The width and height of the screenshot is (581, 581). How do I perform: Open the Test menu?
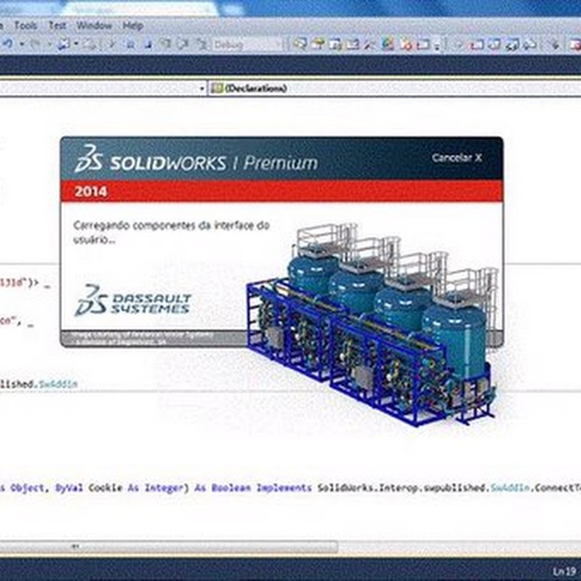coord(57,26)
